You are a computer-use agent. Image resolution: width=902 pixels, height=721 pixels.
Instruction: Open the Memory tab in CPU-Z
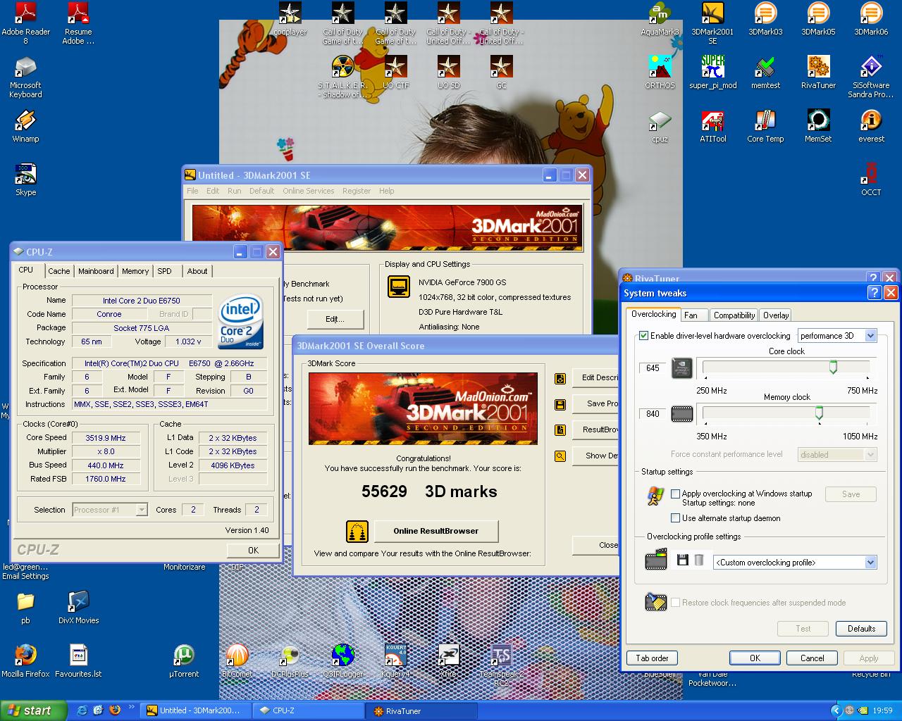pos(135,271)
